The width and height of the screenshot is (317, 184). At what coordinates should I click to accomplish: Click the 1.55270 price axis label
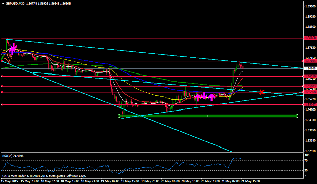click(x=311, y=99)
